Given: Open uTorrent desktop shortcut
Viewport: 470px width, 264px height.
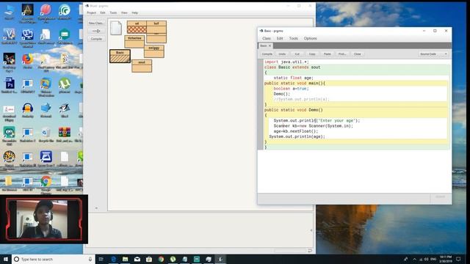Looking at the screenshot, I should tap(64, 85).
